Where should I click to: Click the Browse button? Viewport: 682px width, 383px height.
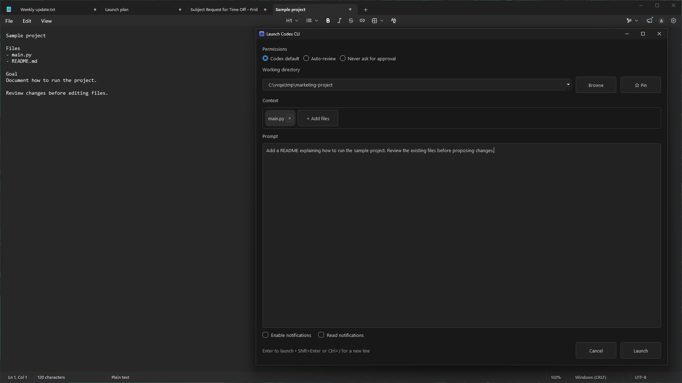coord(596,85)
